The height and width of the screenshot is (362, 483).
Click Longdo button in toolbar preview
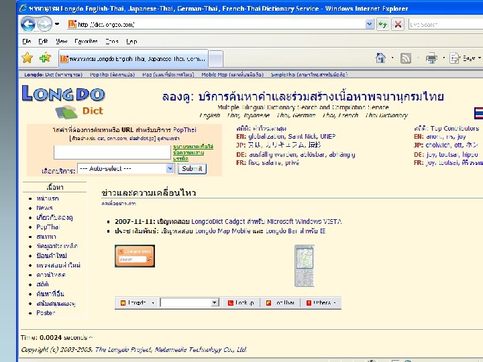click(x=137, y=303)
